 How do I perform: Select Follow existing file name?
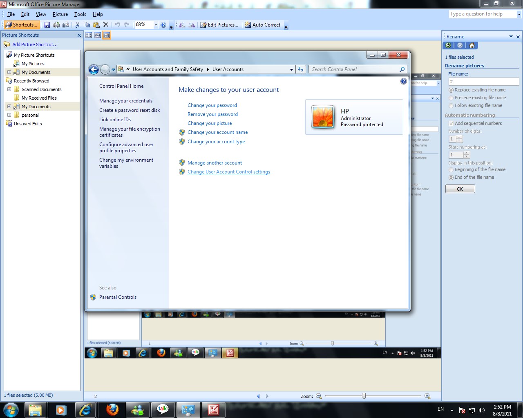(x=451, y=106)
